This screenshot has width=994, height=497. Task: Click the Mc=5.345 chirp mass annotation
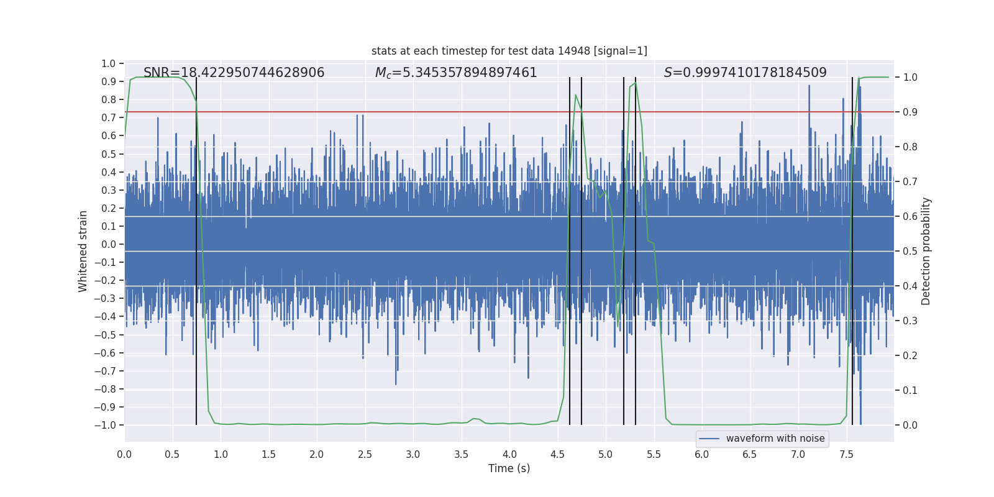click(456, 73)
